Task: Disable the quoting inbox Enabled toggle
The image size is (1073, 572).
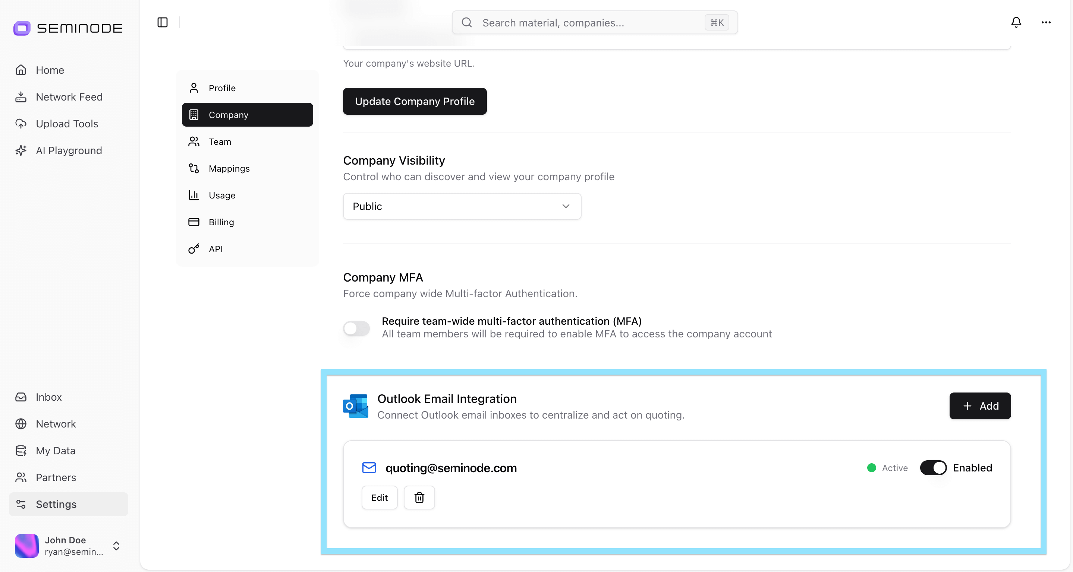Action: click(933, 468)
